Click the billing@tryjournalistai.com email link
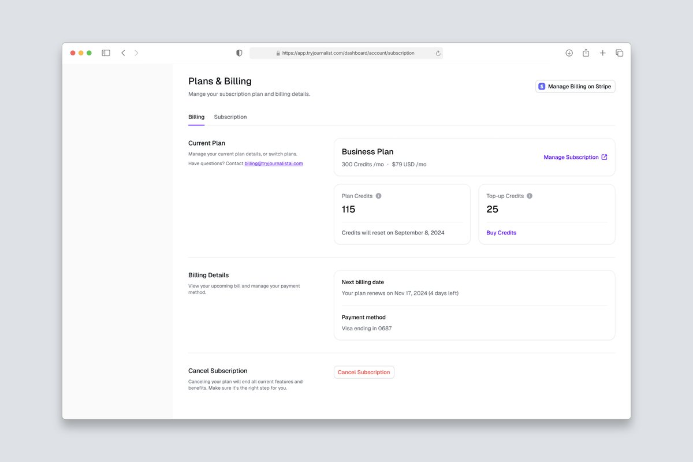The width and height of the screenshot is (693, 462). pyautogui.click(x=274, y=163)
